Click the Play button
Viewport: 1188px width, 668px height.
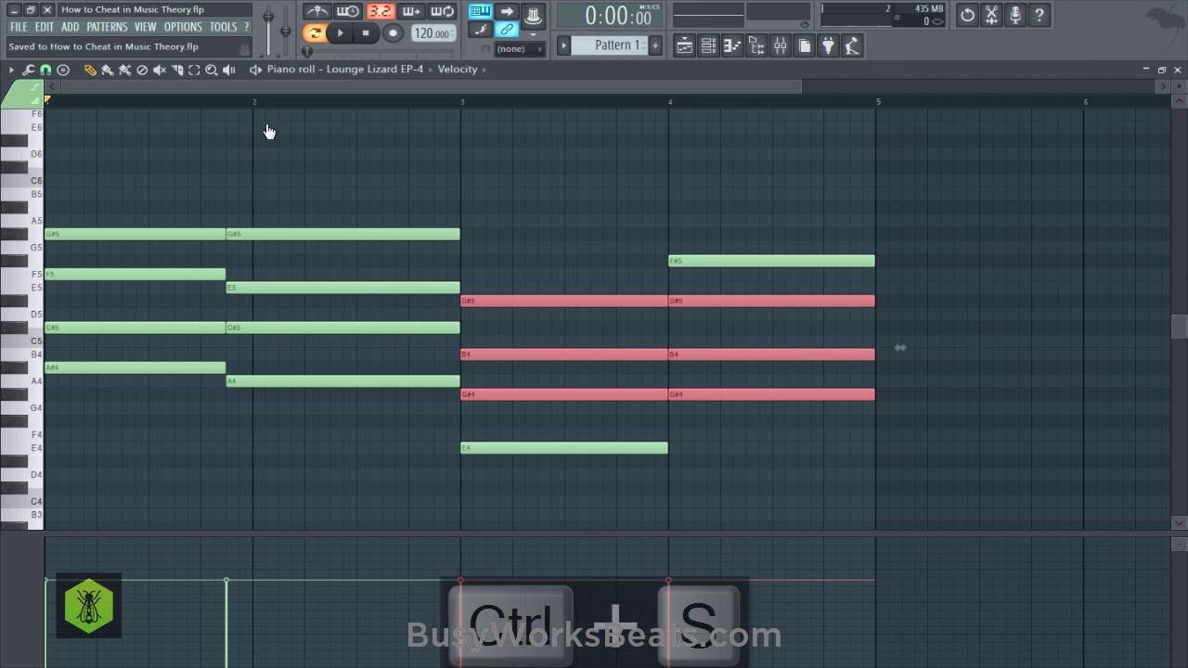341,33
